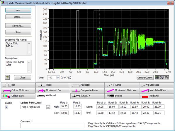Screen dimensions: 175x131
Task: Open the Bar measurement tab
Action: [x=18, y=85]
